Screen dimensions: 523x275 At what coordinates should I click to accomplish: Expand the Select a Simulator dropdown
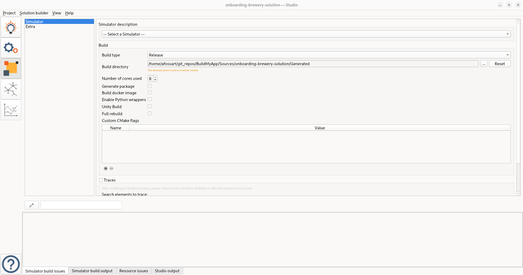tap(306, 34)
